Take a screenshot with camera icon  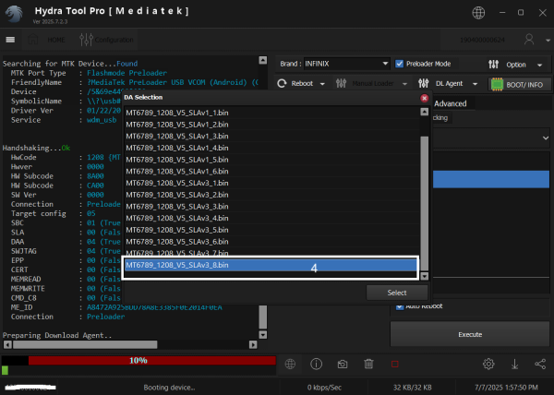[343, 364]
